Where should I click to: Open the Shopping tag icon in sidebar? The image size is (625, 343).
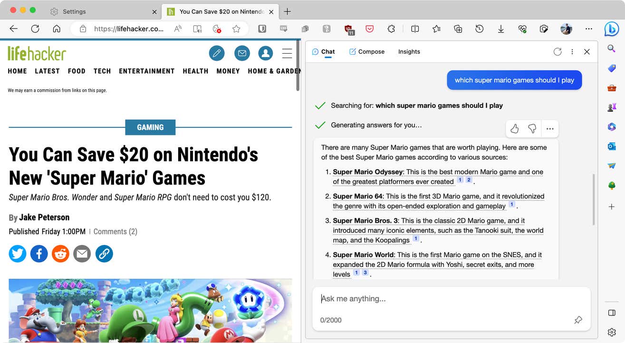tap(612, 68)
